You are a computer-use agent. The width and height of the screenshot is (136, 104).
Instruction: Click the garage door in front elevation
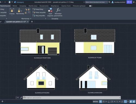[52, 51]
